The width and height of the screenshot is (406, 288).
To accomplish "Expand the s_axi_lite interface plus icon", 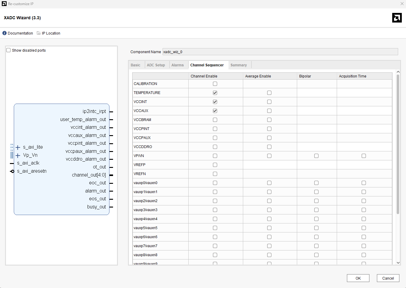I will [18, 147].
